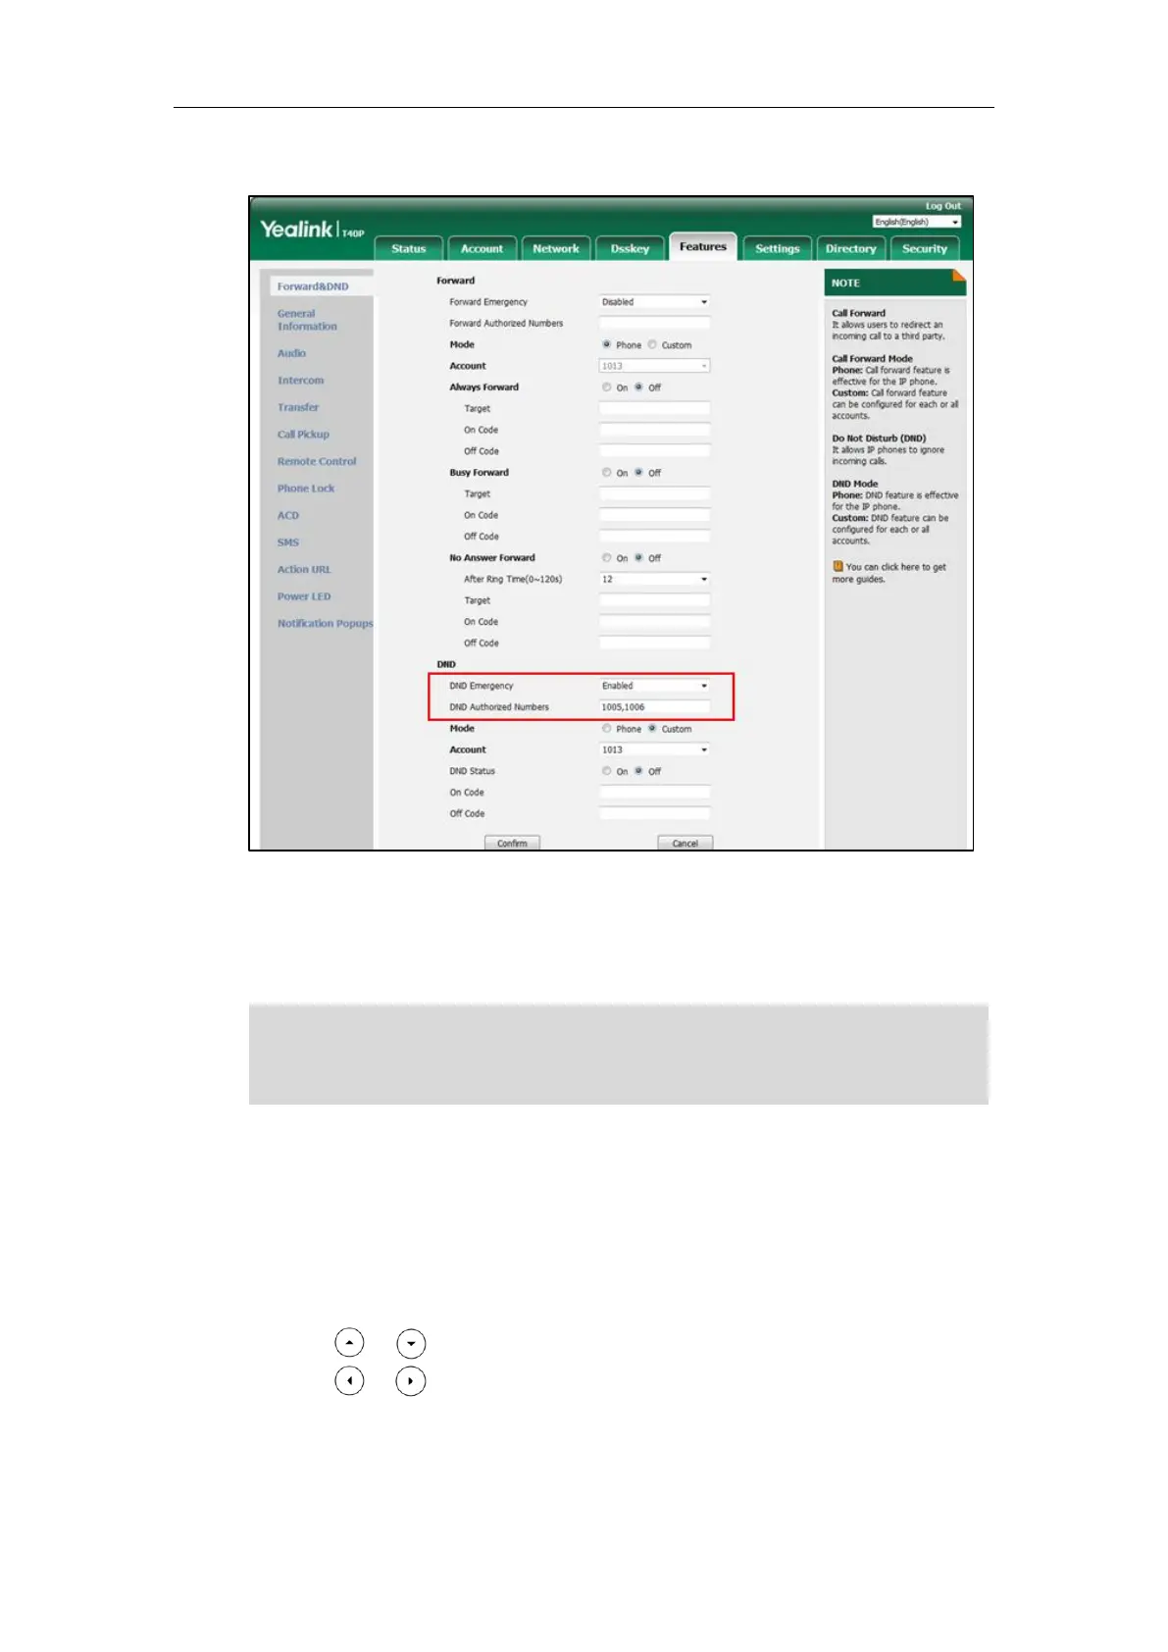Switch to the Security tab
This screenshot has width=1168, height=1652.
tap(925, 249)
